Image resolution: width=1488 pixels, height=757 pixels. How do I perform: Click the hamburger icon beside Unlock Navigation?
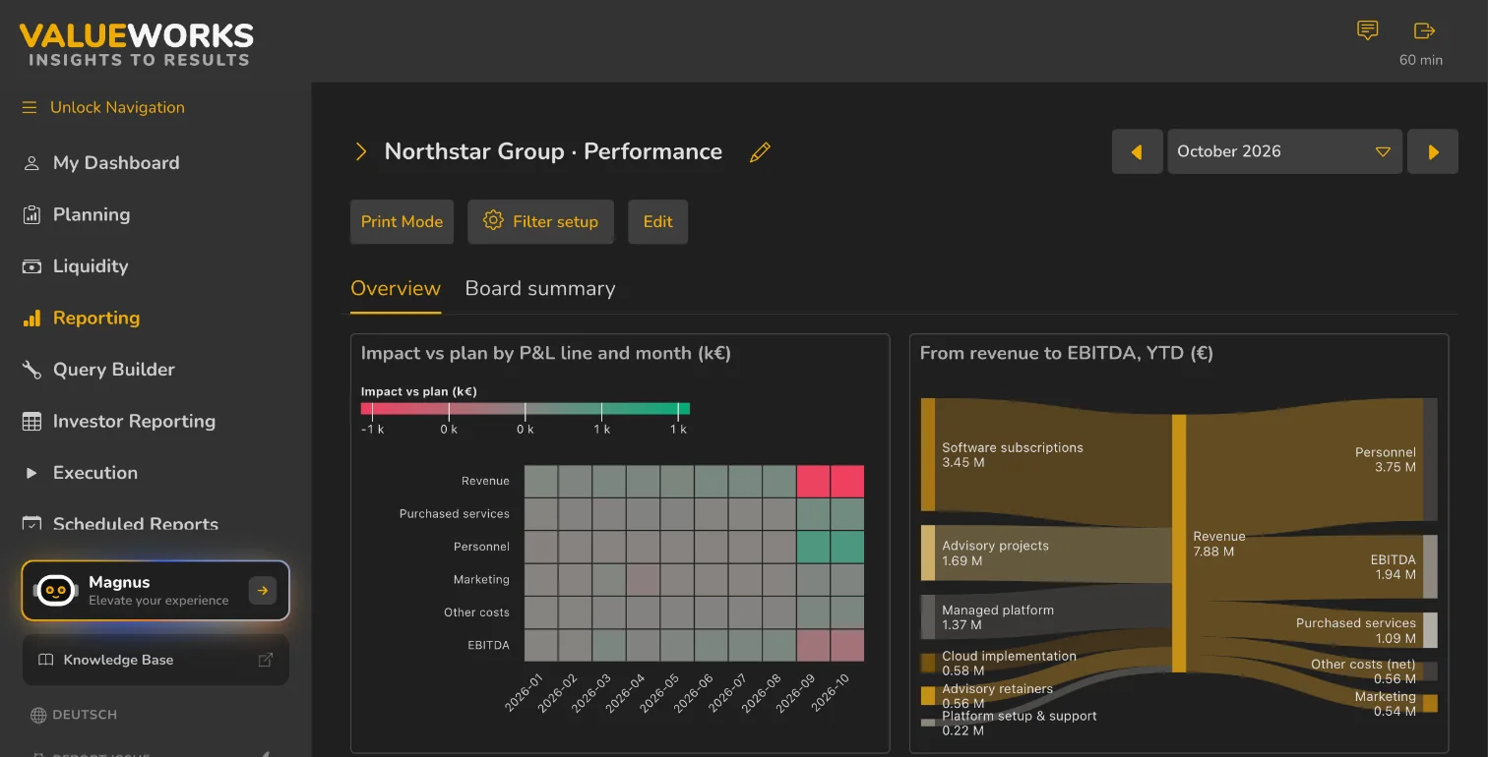pyautogui.click(x=30, y=107)
